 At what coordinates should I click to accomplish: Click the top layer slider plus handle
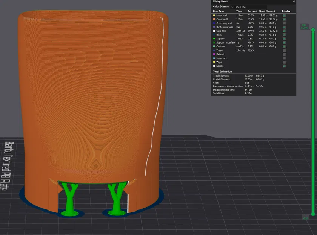(x=313, y=30)
